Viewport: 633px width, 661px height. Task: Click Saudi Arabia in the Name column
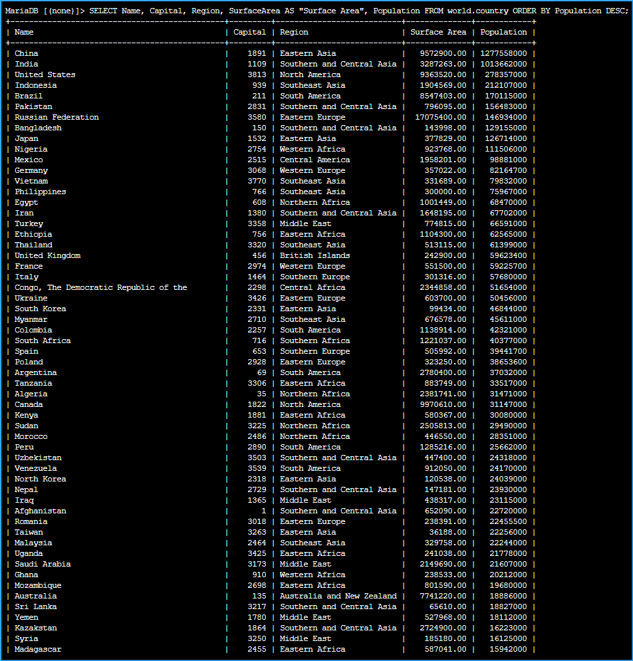coord(43,564)
